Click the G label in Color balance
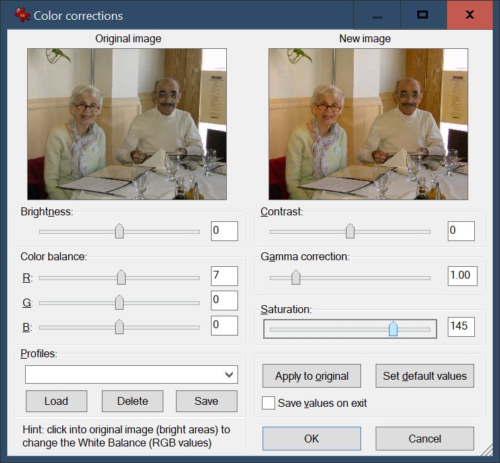This screenshot has width=500, height=463. [27, 303]
